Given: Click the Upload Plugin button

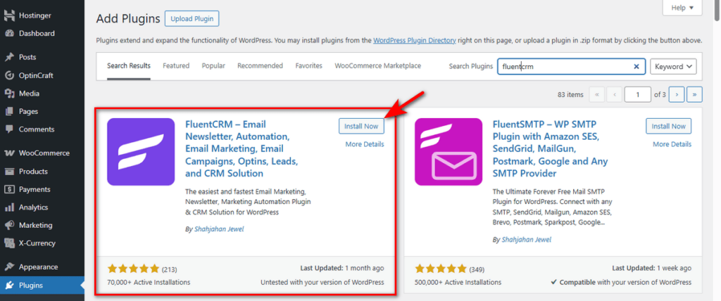Looking at the screenshot, I should point(192,19).
